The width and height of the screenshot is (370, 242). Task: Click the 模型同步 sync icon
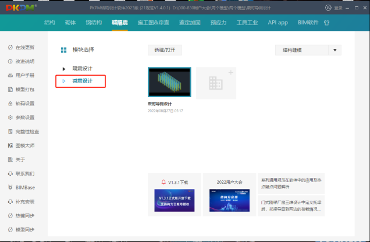10,230
